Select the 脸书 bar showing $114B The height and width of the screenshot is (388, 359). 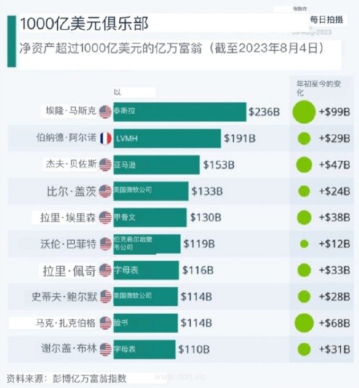[x=146, y=323]
